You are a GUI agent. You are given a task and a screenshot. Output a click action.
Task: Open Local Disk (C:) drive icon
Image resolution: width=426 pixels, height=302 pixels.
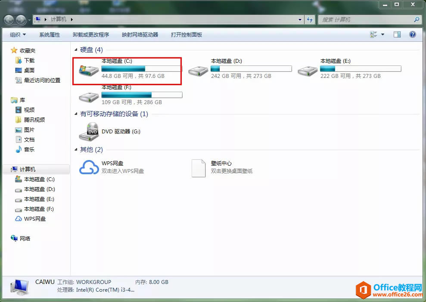tap(89, 71)
